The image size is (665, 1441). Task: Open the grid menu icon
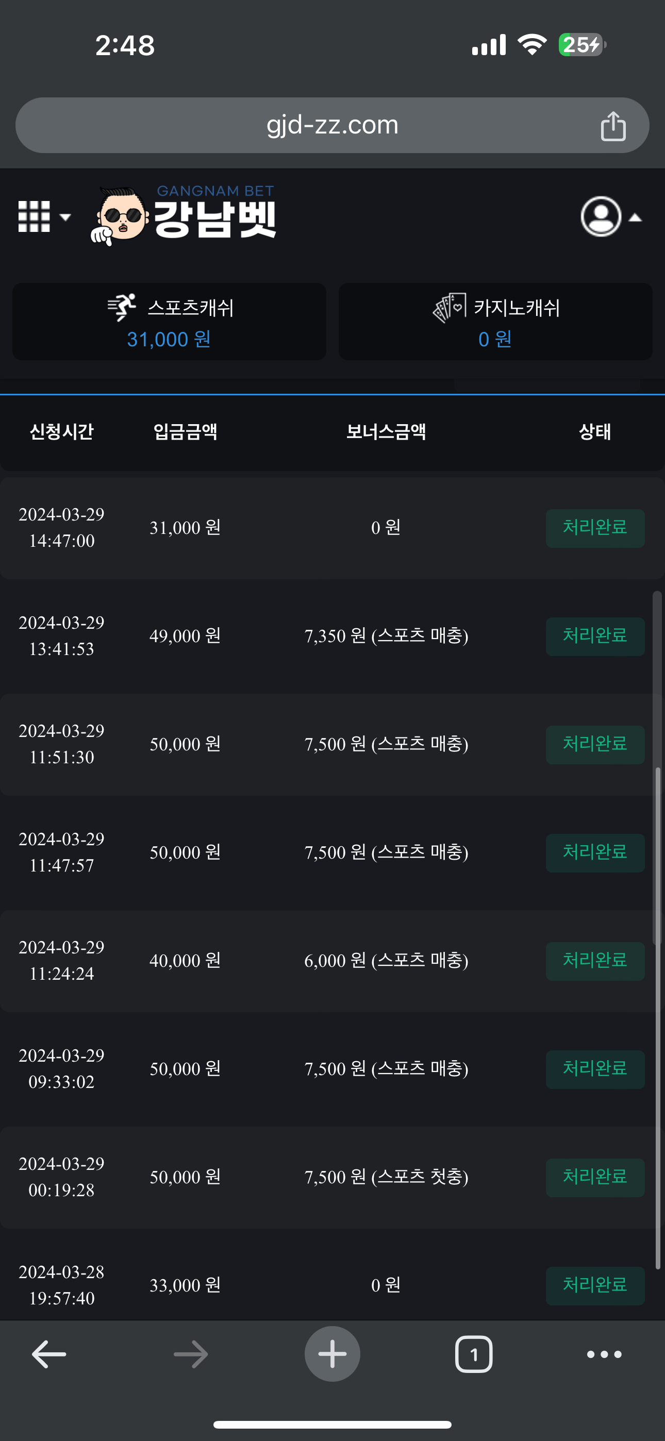[34, 216]
